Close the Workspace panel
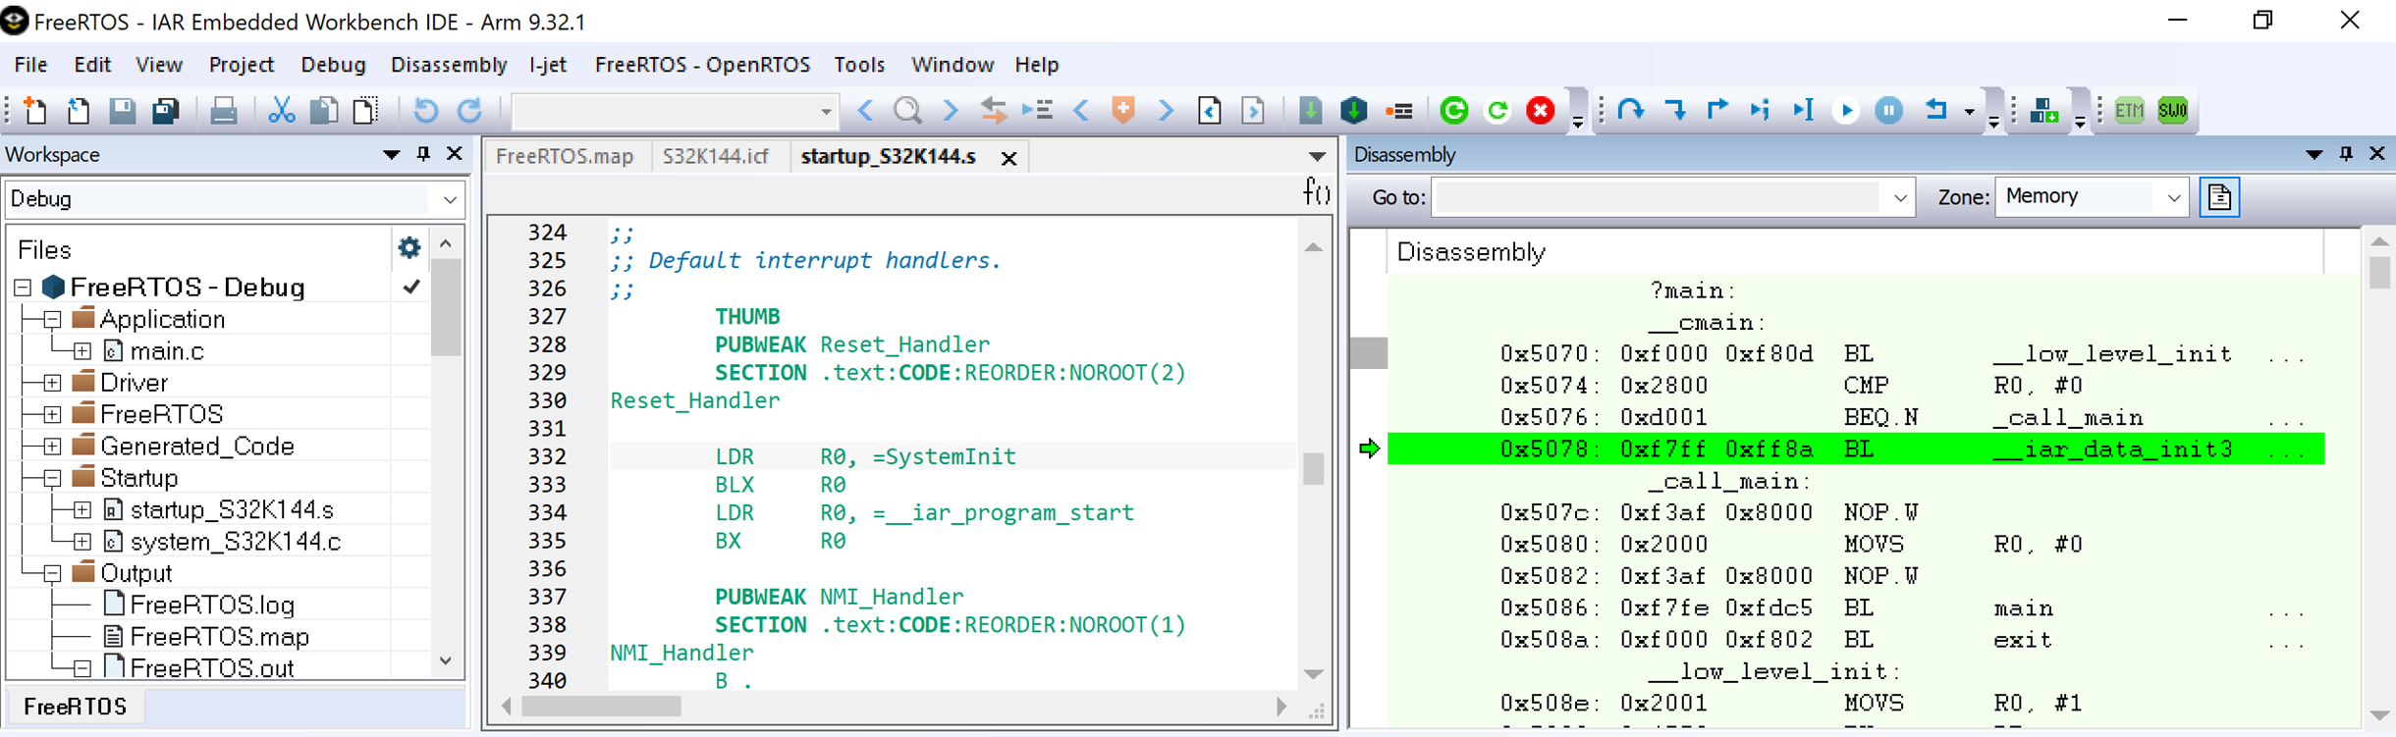The height and width of the screenshot is (737, 2396). pos(455,154)
